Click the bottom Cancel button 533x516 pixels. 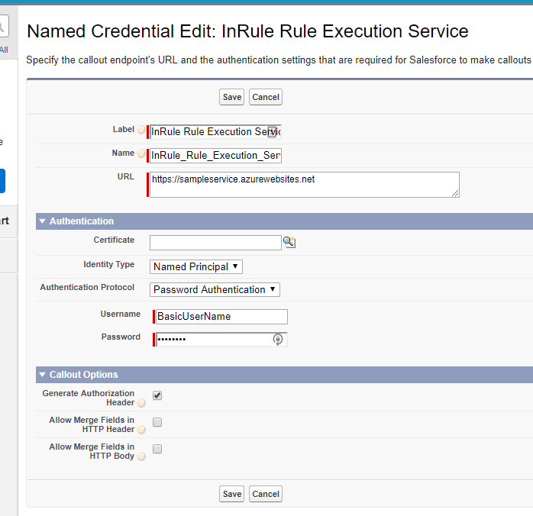click(x=266, y=494)
